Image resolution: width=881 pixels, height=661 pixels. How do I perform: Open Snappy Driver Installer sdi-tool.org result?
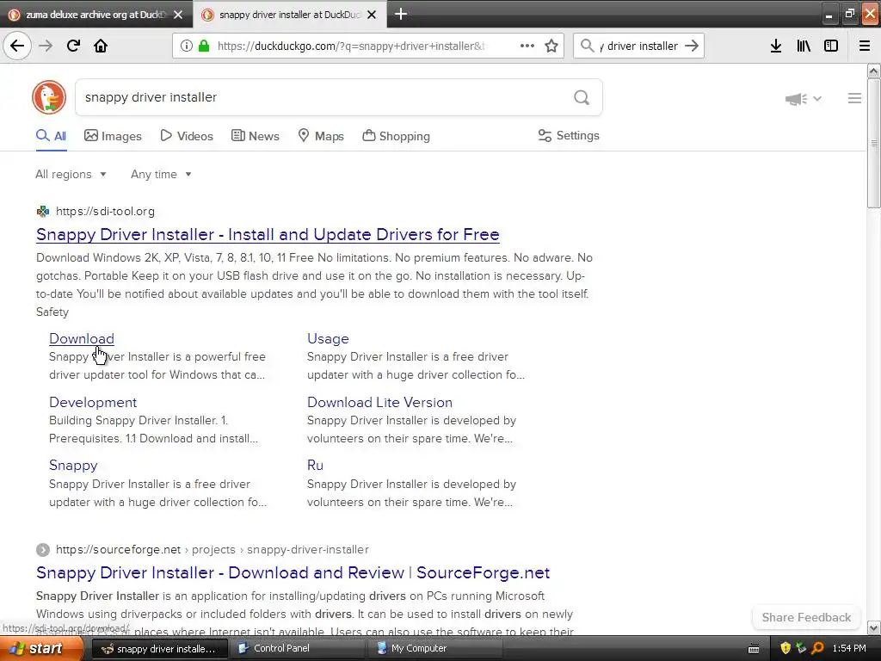(268, 234)
